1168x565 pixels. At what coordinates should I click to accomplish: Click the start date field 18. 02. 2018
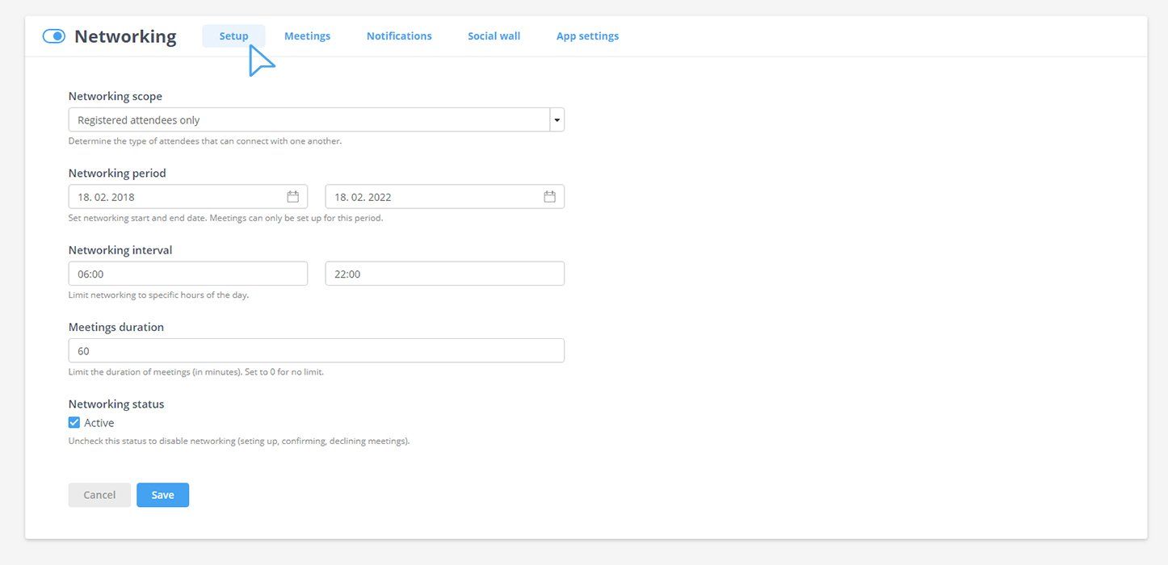(187, 197)
